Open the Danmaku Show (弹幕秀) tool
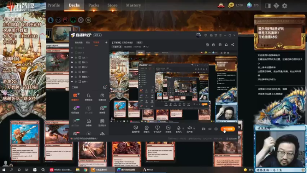Image resolution: width=307 pixels, height=173 pixels. click(89, 123)
